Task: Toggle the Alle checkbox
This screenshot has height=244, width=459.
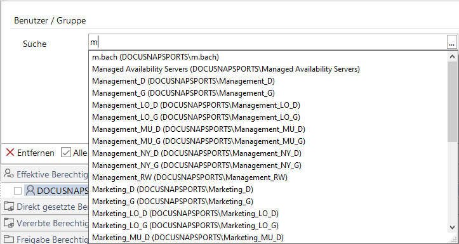Action: [x=66, y=152]
